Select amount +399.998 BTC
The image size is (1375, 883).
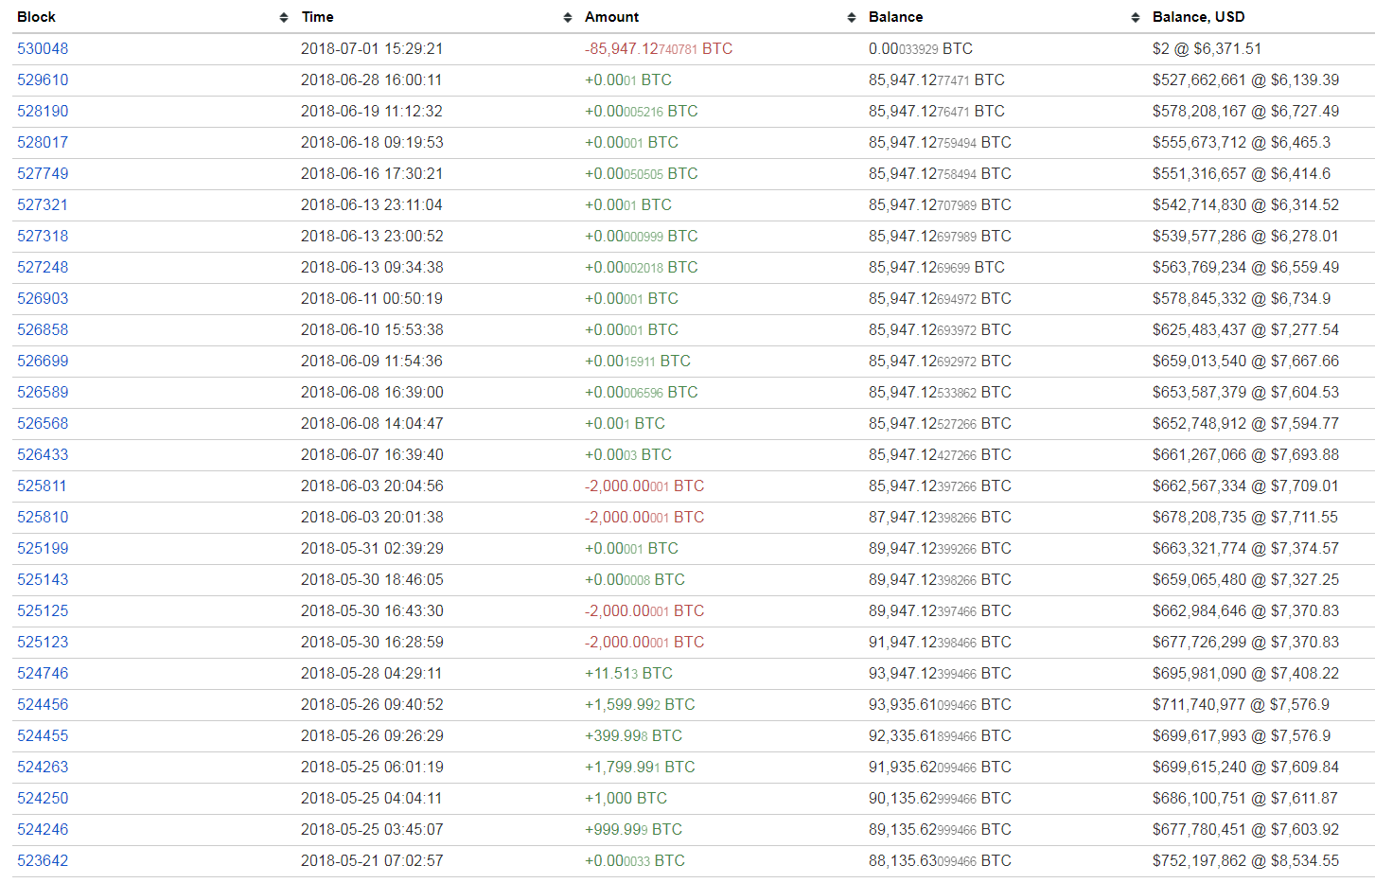click(x=633, y=736)
